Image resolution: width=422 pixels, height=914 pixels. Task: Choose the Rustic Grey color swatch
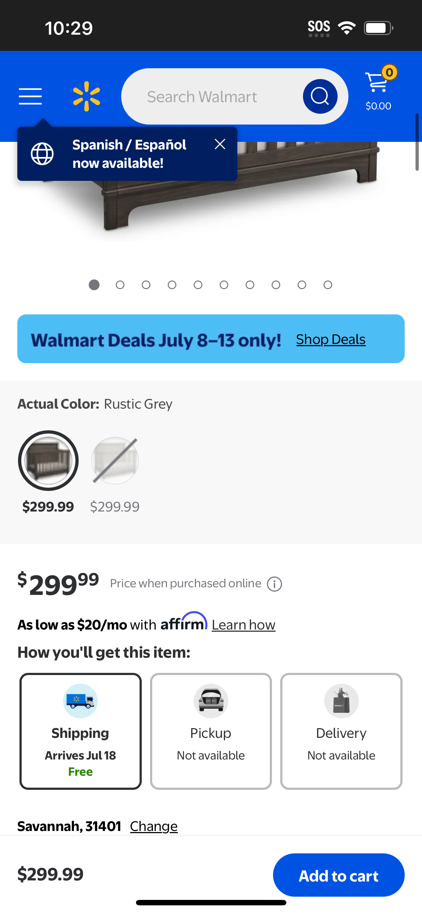pos(48,461)
